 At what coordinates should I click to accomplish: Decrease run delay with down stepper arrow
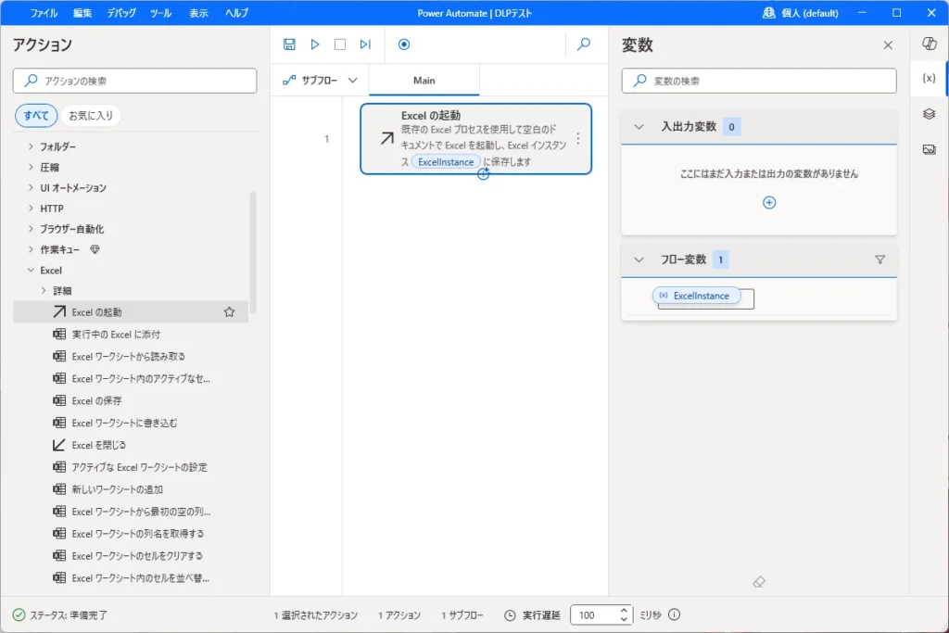tap(624, 620)
